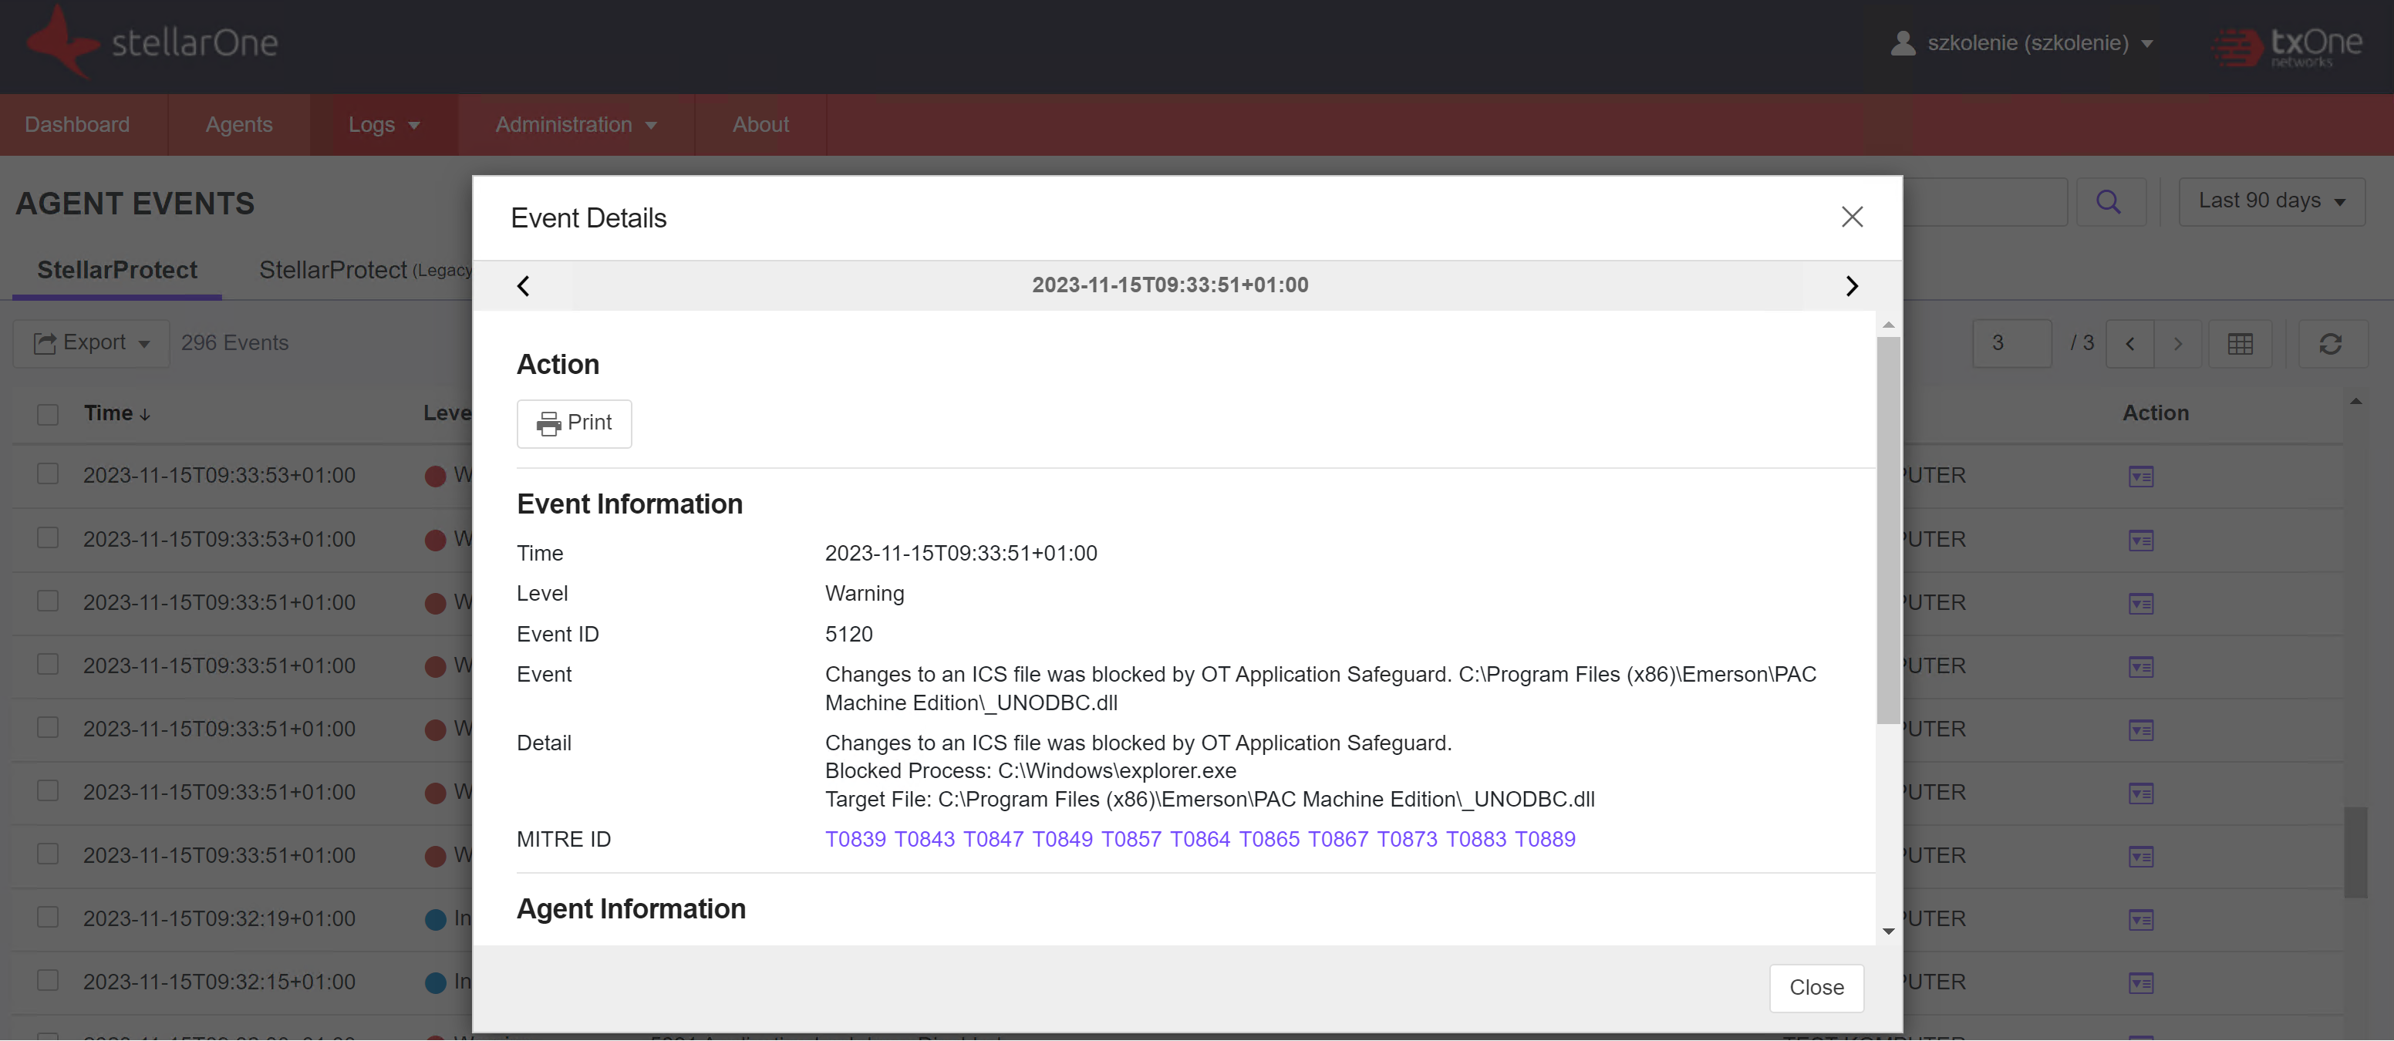Image resolution: width=2394 pixels, height=1041 pixels.
Task: Open the action icon for the 09:32:19 event row
Action: click(2140, 919)
